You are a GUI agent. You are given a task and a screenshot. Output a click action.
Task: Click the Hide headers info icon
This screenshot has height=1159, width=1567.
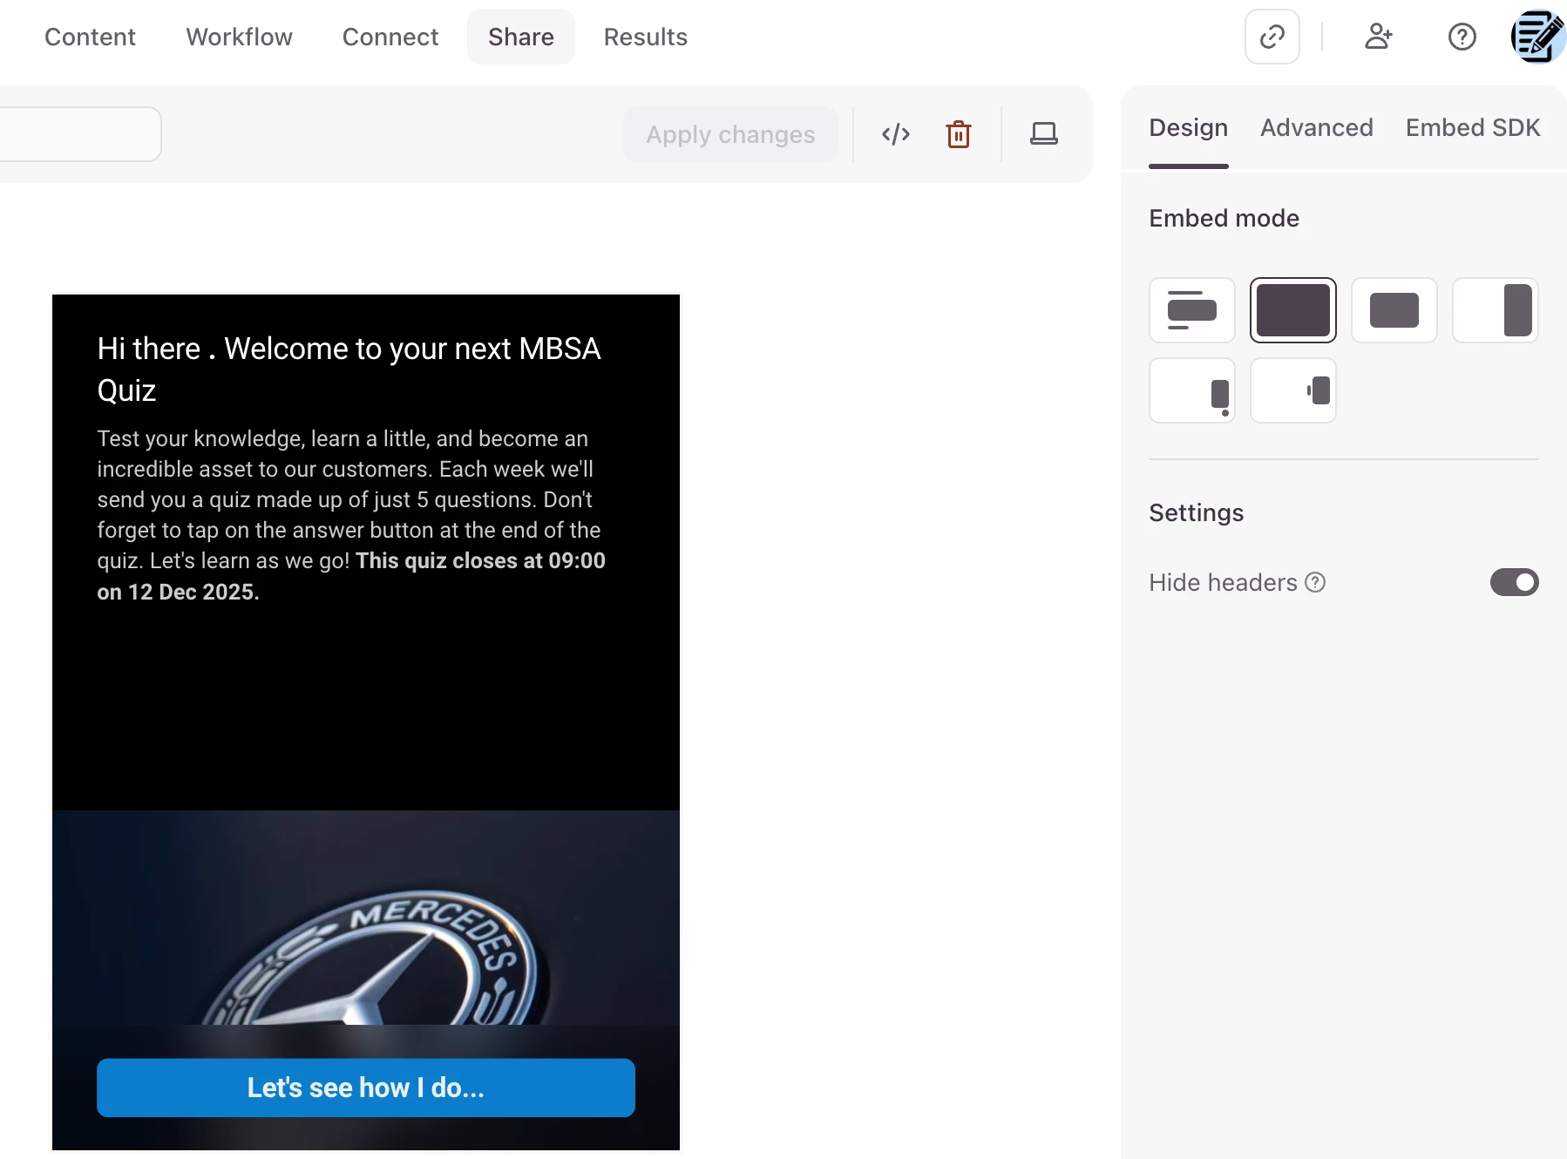(1315, 582)
